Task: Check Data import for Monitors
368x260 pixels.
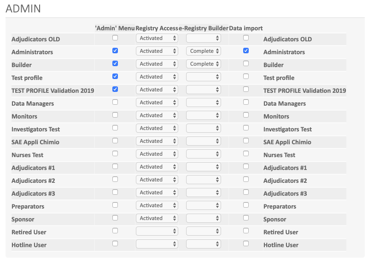Action: click(246, 115)
